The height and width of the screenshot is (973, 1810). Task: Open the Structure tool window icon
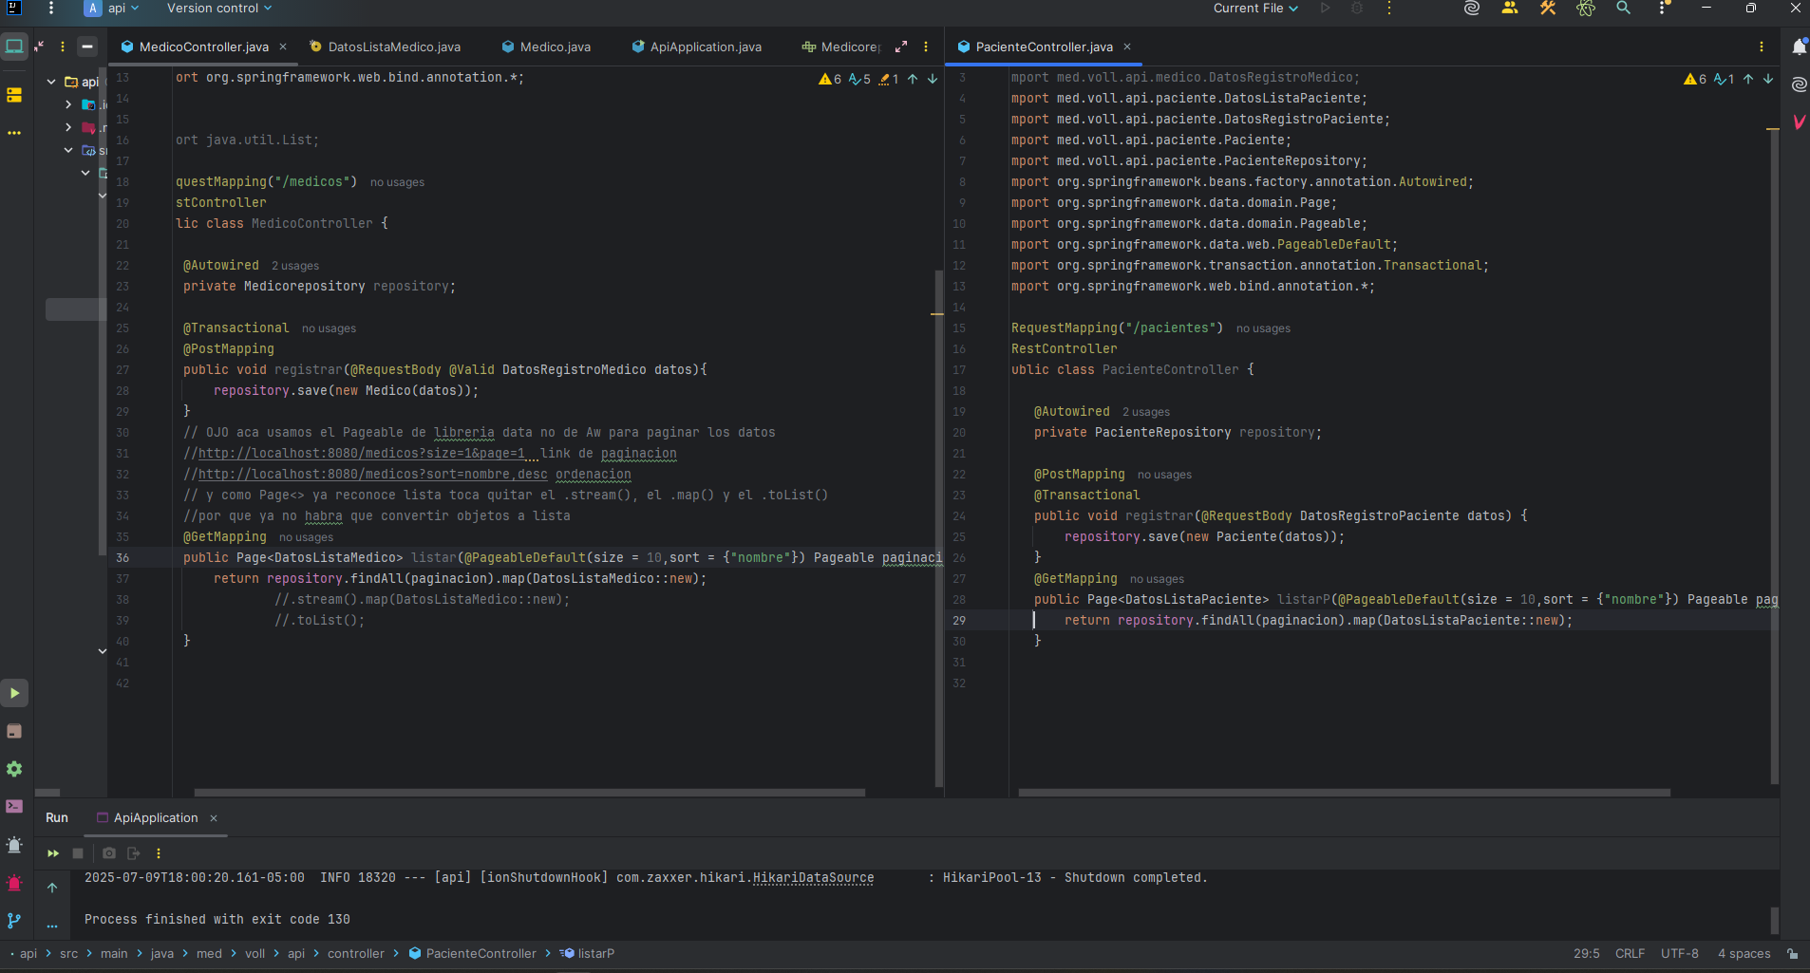pyautogui.click(x=14, y=95)
